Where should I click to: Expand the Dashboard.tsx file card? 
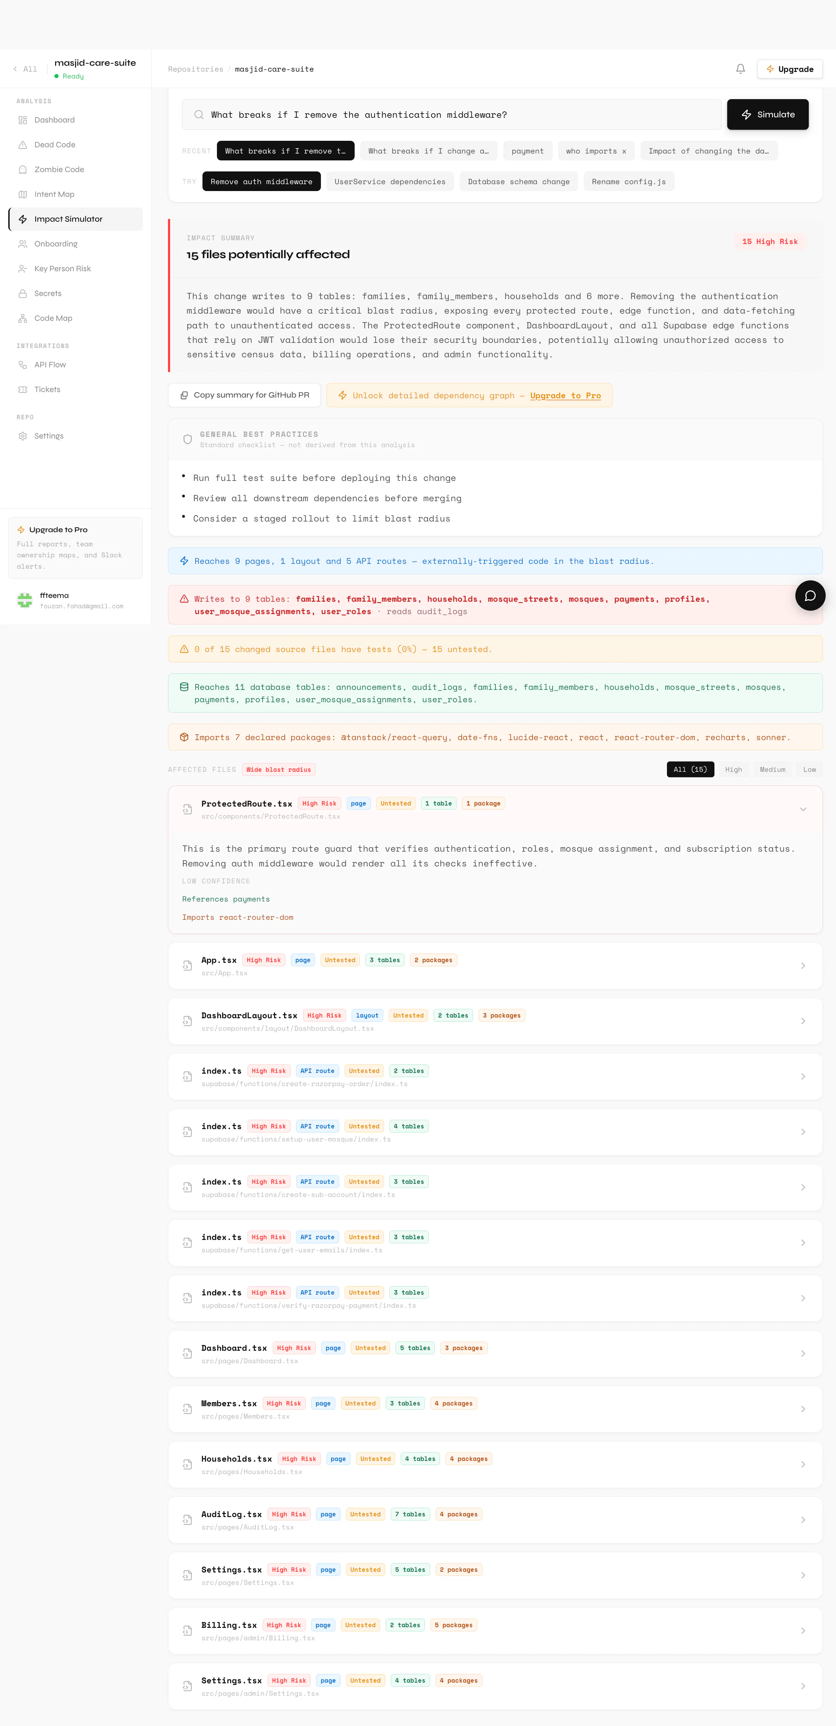pyautogui.click(x=803, y=1354)
